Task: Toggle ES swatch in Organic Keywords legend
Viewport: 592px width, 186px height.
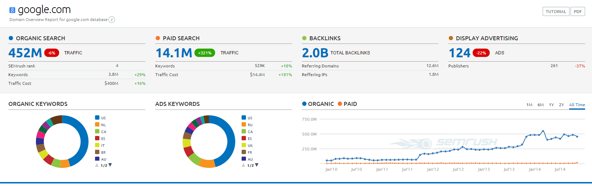Action: [97, 138]
